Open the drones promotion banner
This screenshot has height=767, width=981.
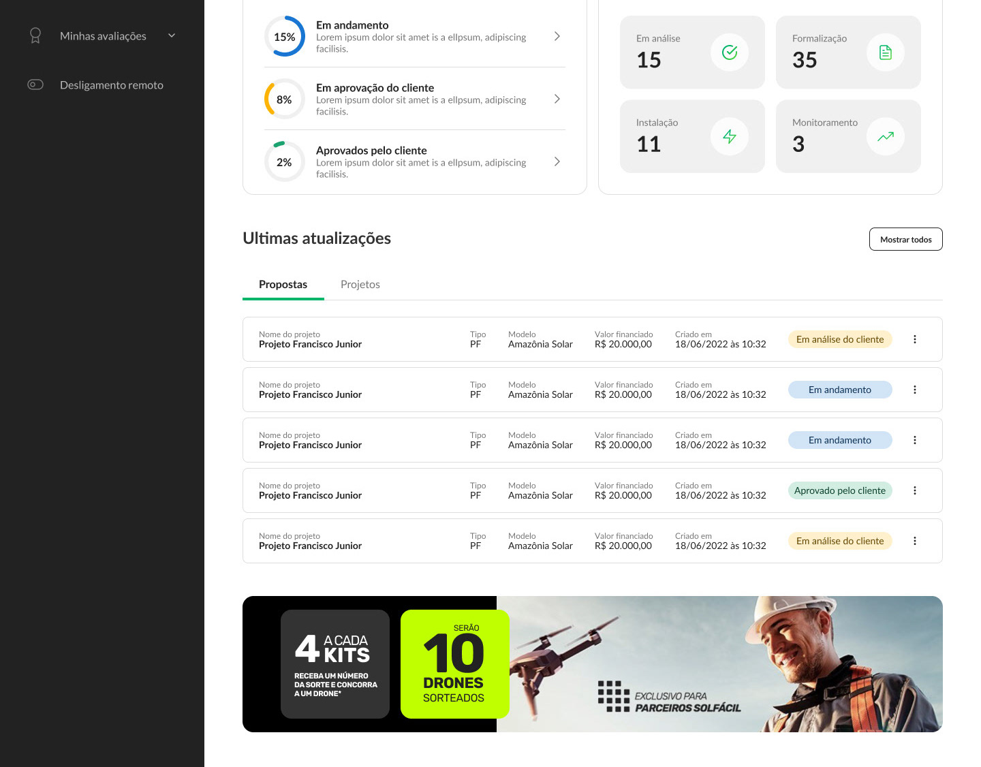click(x=593, y=664)
